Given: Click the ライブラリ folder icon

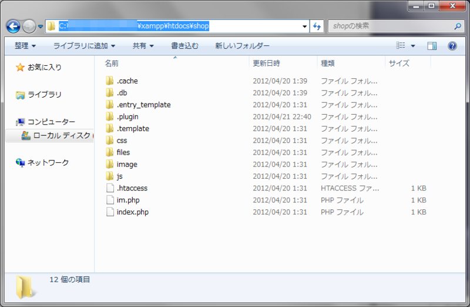Looking at the screenshot, I should 20,95.
